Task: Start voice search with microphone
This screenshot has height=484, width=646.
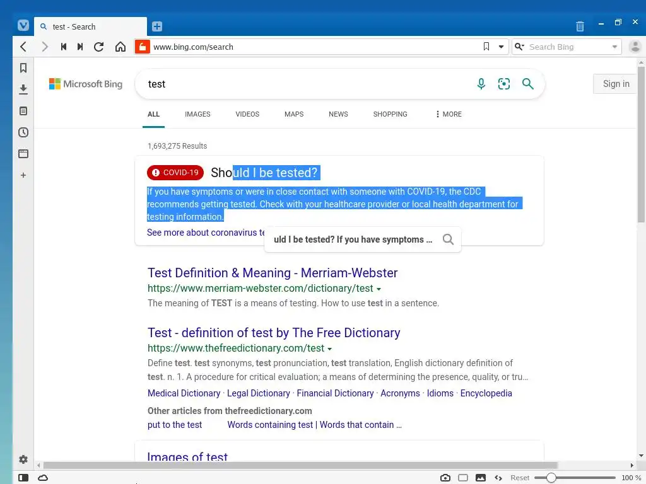Action: pyautogui.click(x=481, y=84)
